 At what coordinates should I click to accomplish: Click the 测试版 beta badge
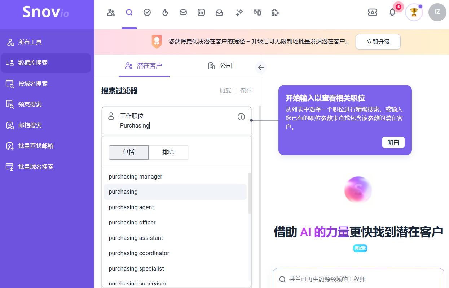point(360,248)
